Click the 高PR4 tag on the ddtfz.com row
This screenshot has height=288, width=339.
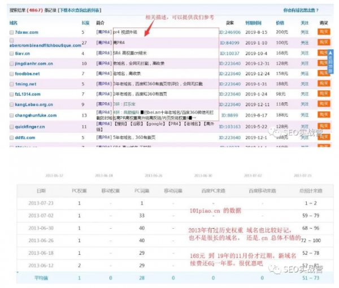(x=104, y=137)
